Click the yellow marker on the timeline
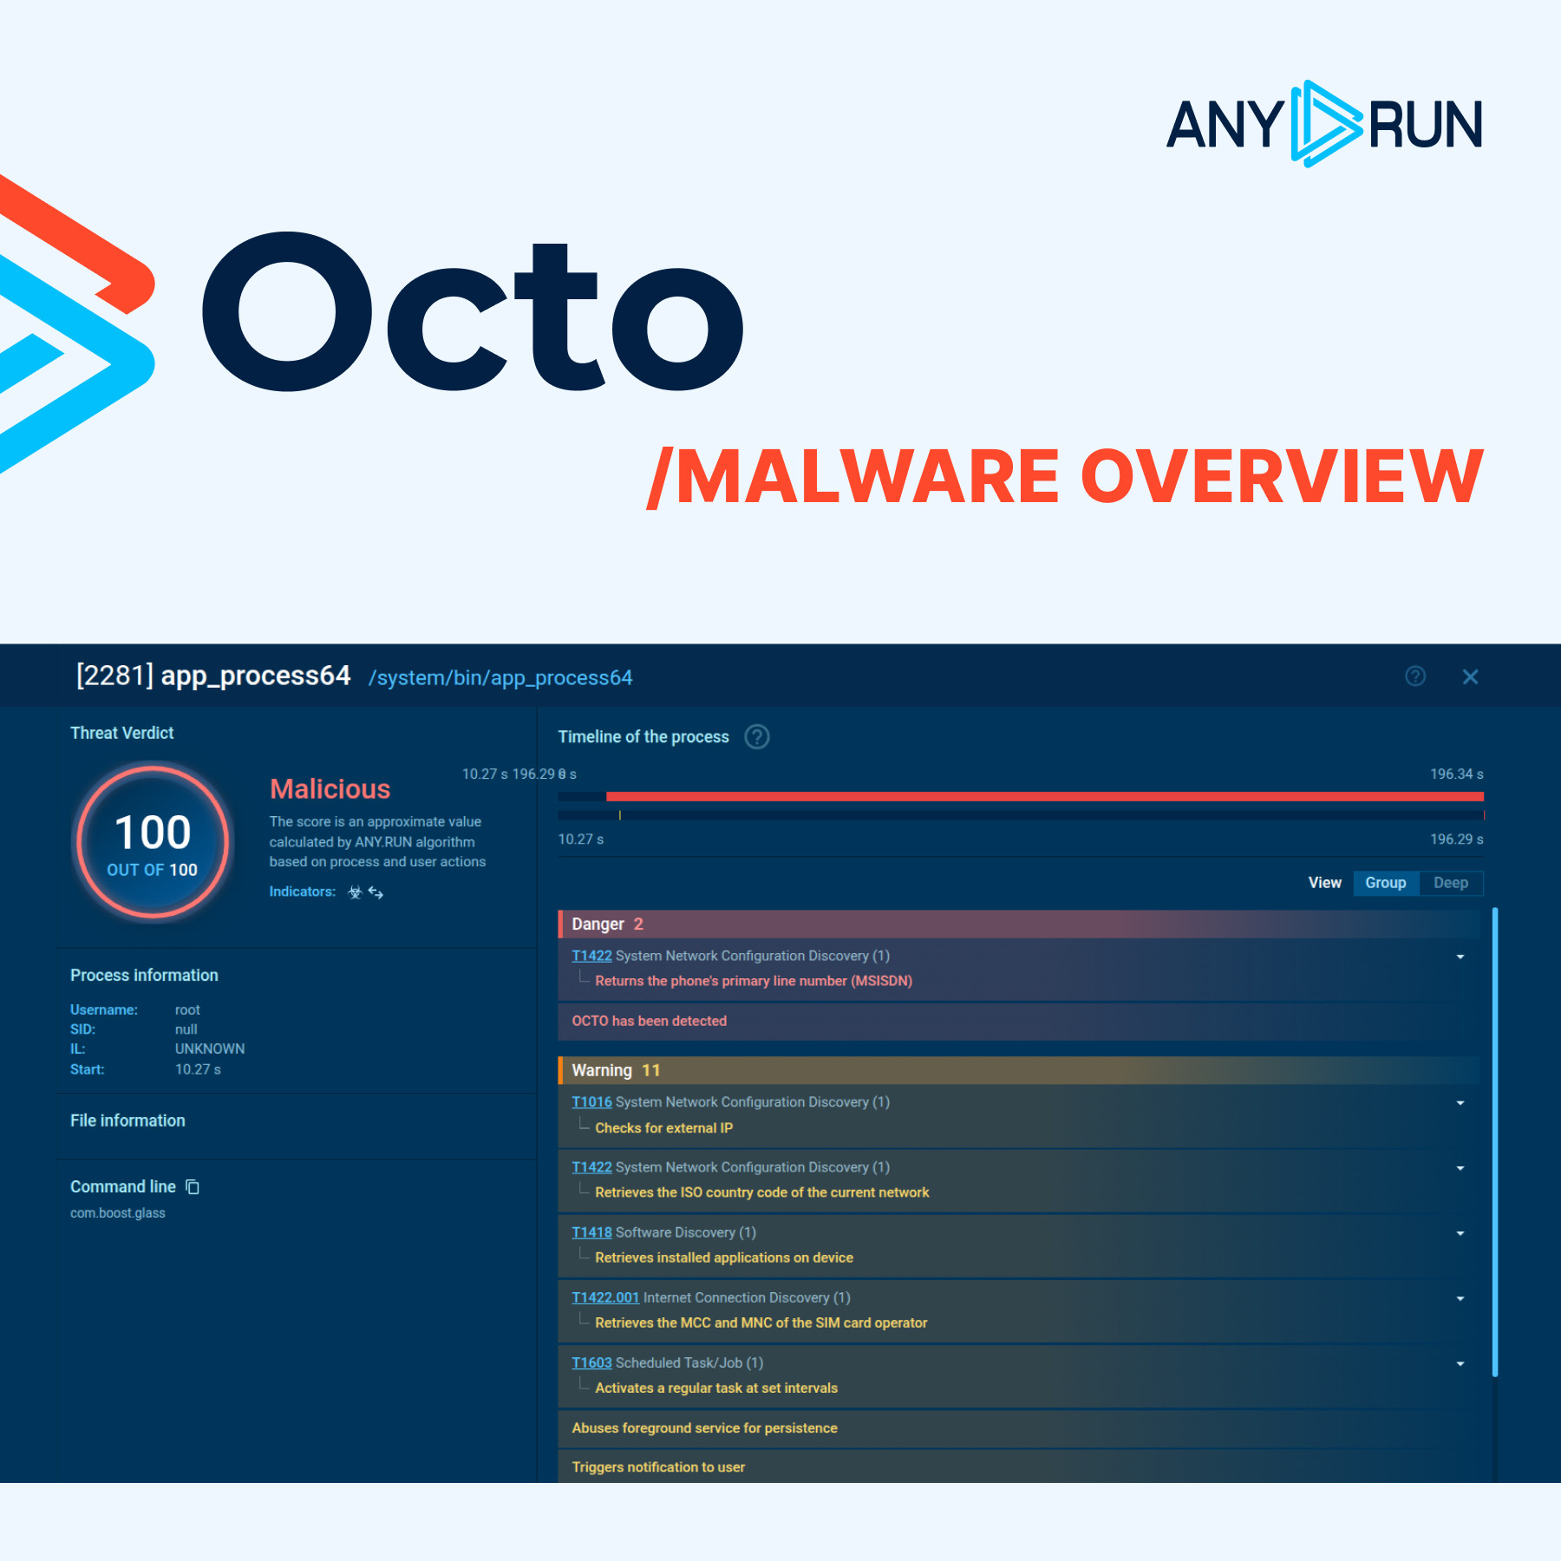 [620, 815]
